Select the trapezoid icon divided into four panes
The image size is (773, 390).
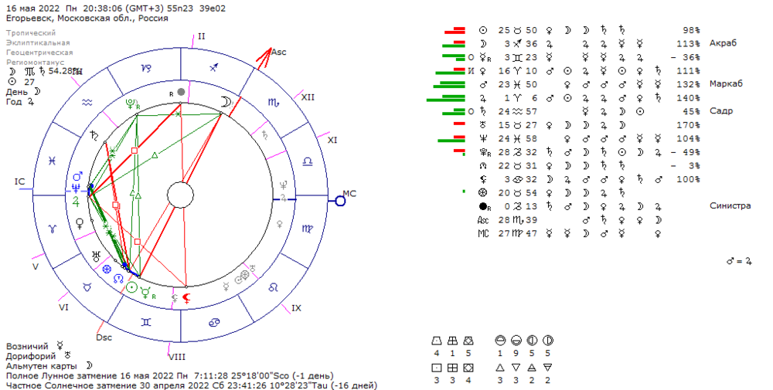click(452, 341)
